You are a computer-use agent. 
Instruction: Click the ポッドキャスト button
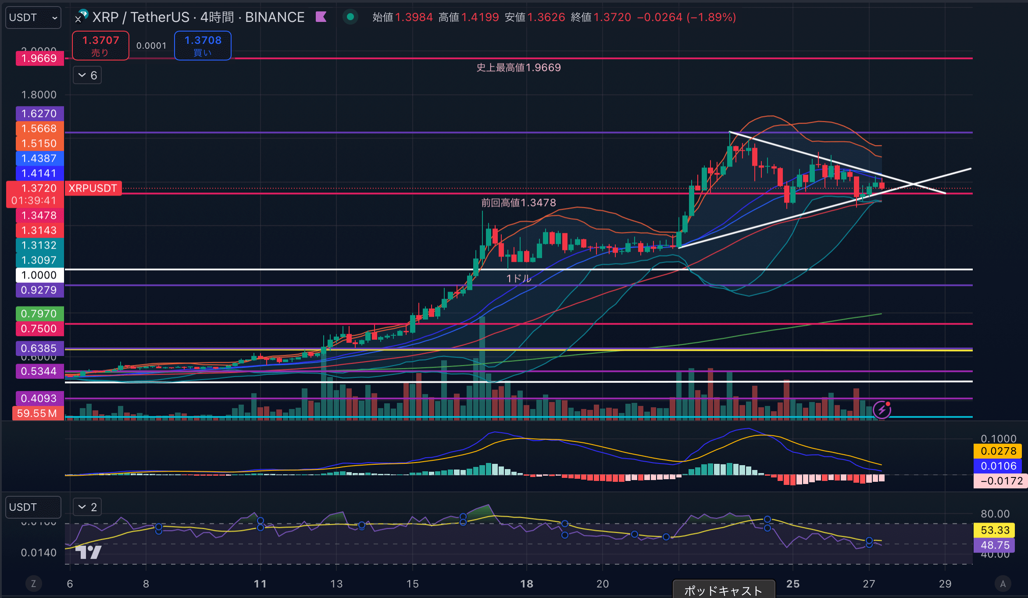pos(724,590)
